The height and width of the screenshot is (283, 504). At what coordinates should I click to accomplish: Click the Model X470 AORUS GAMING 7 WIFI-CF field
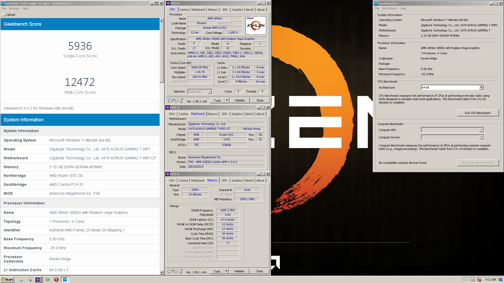212,129
